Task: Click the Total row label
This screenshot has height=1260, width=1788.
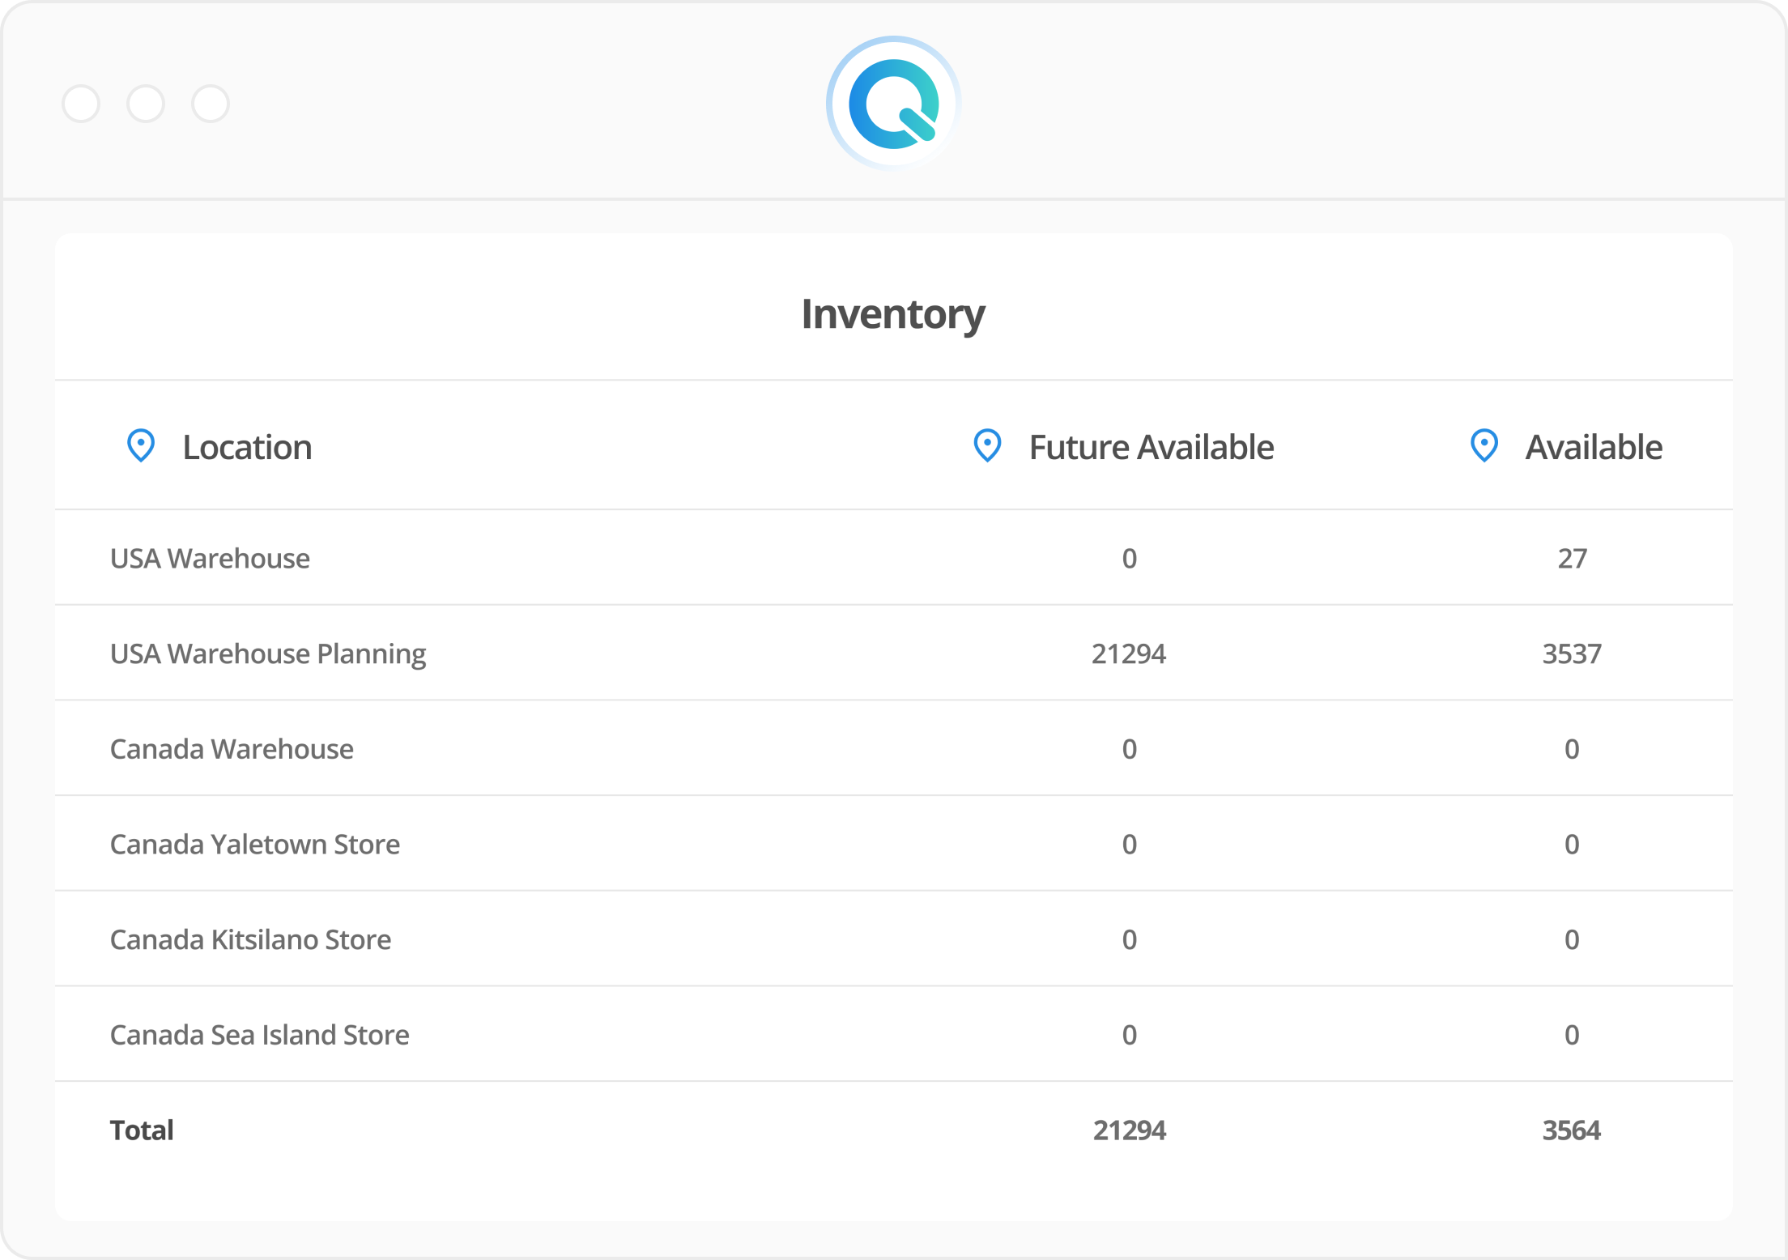Action: coord(141,1130)
